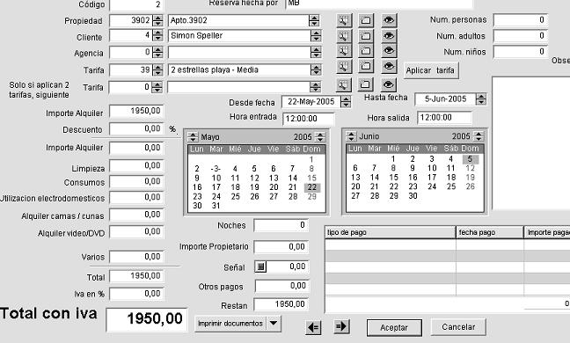
Task: Click the new record icon in second Tarifa row
Action: pos(365,84)
